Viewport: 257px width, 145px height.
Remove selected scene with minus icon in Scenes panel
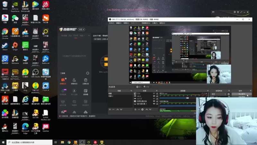[x=113, y=110]
